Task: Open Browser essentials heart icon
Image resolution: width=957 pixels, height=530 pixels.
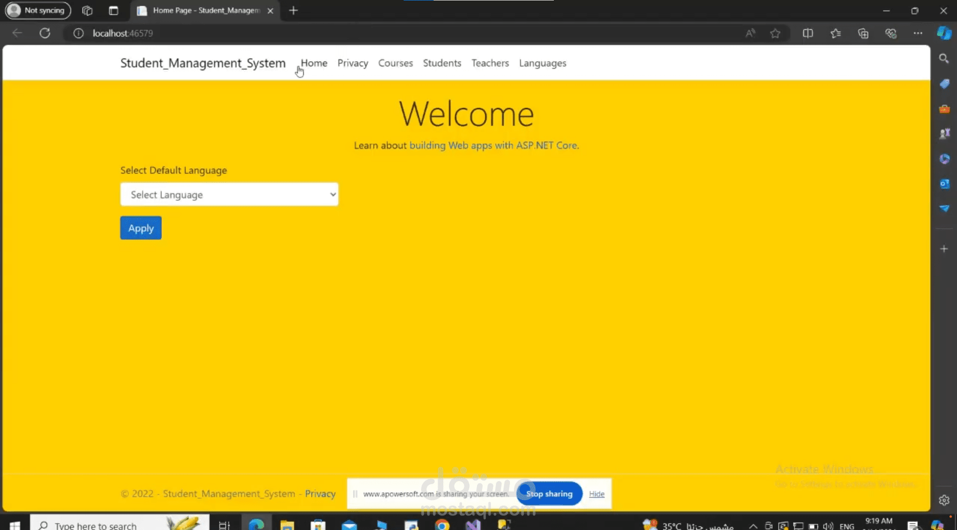Action: (891, 33)
